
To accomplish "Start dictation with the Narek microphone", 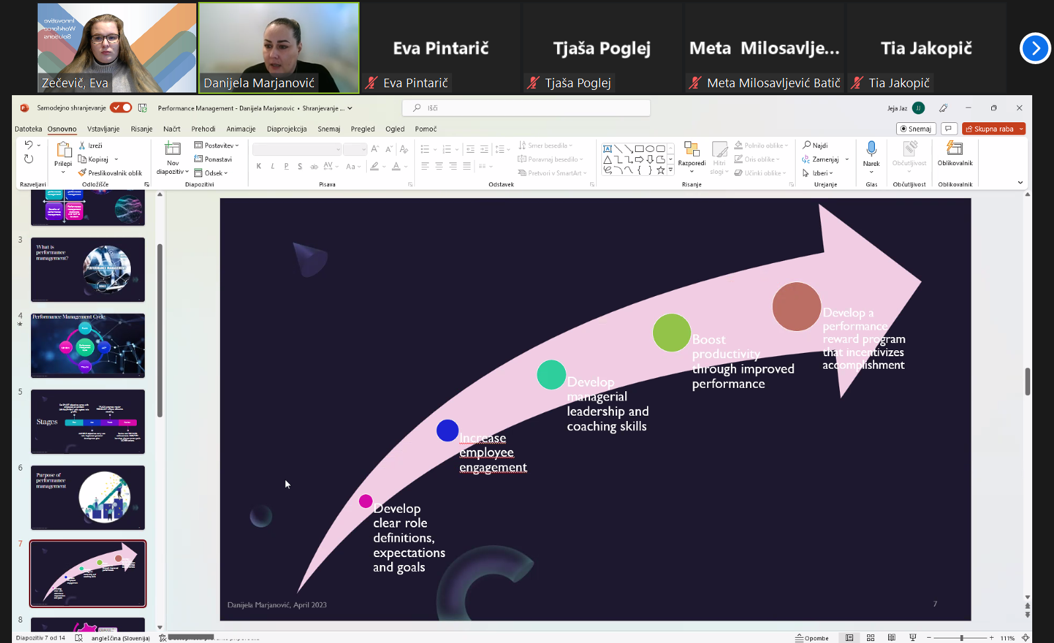I will (x=871, y=149).
